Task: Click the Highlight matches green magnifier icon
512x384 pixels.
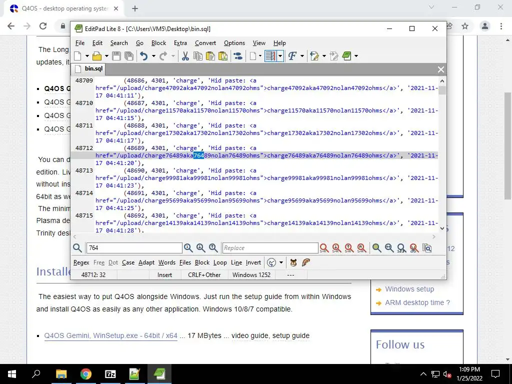Action: click(x=376, y=248)
